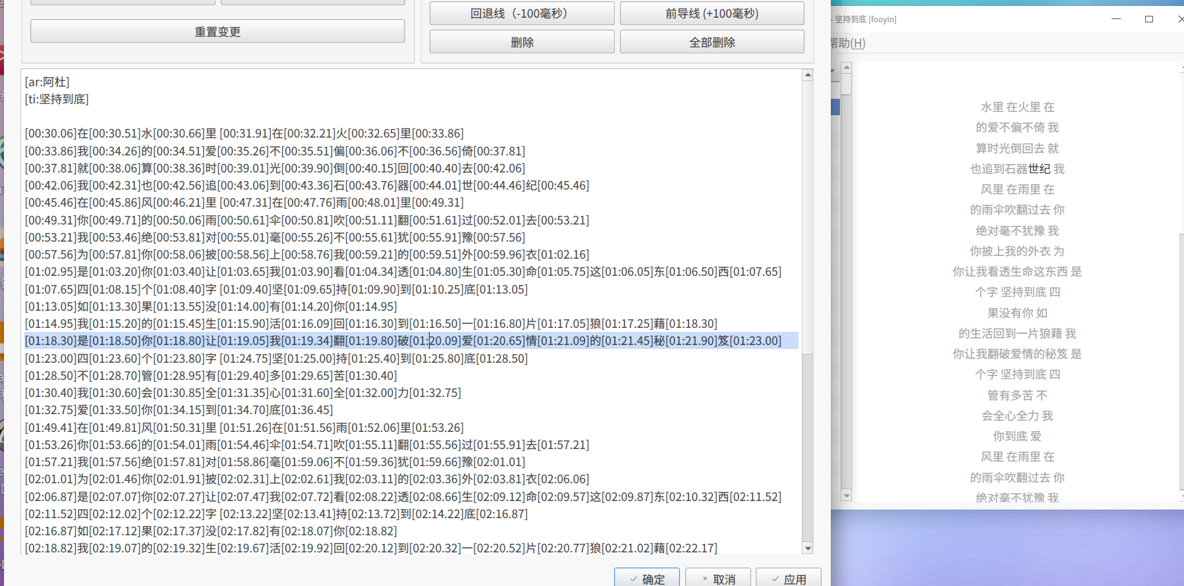
Task: Click the 重置变更 reset changes button
Action: 217,32
